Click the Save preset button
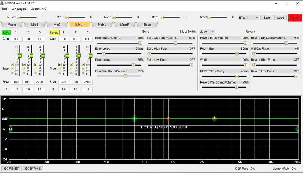The height and width of the screenshot is (173, 303). [266, 17]
